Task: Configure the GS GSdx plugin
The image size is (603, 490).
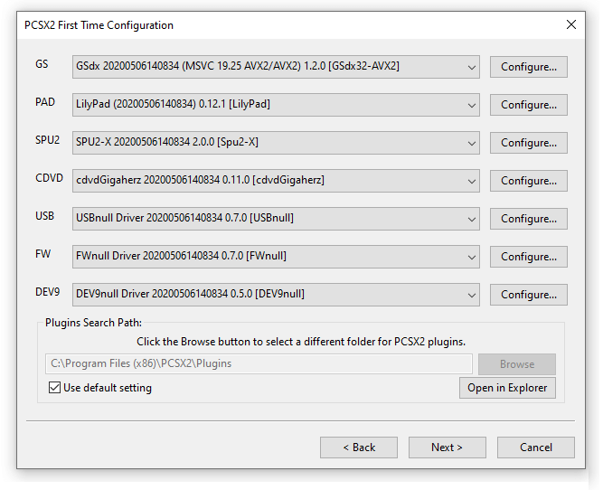Action: point(528,67)
